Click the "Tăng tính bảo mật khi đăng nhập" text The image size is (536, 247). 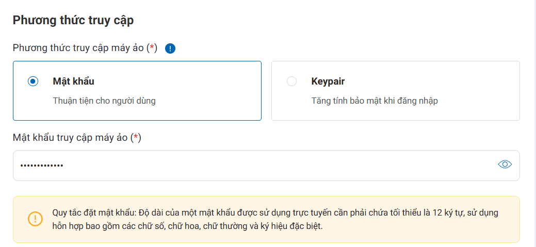tap(374, 101)
